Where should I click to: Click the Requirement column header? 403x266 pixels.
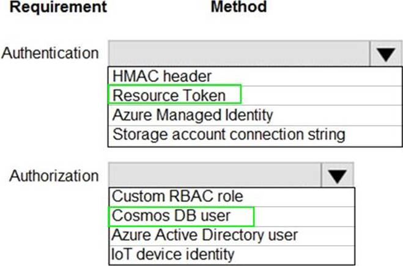(x=58, y=7)
